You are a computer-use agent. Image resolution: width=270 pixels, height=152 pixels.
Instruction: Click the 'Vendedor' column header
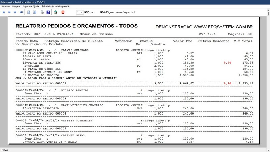pos(123,41)
